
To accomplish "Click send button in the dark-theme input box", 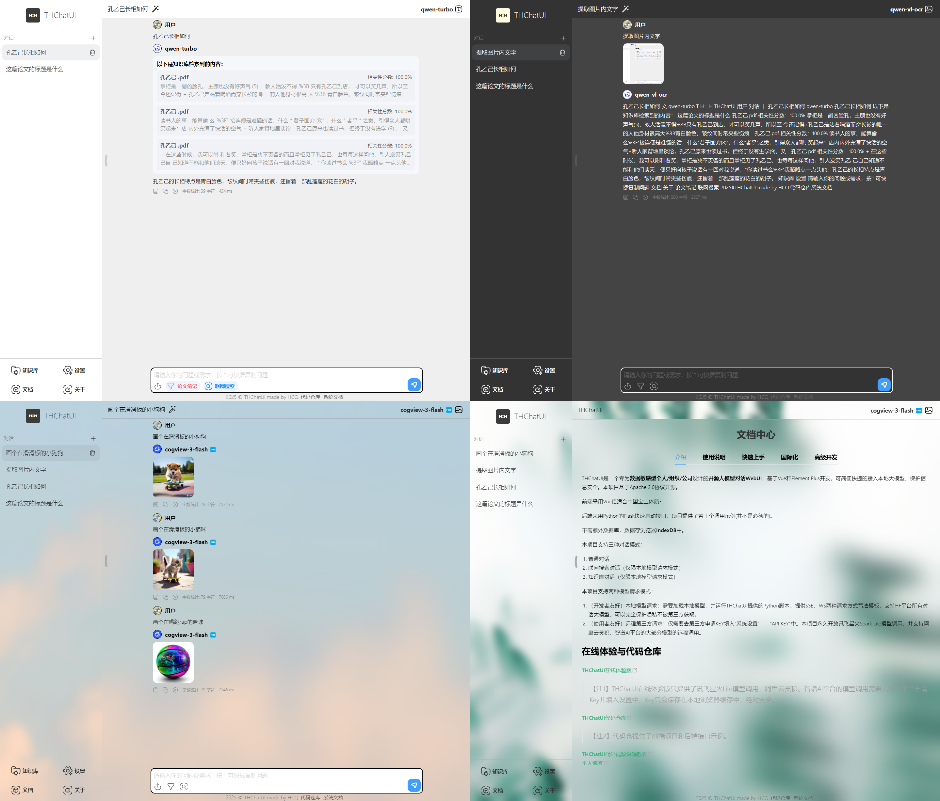I will pyautogui.click(x=884, y=385).
